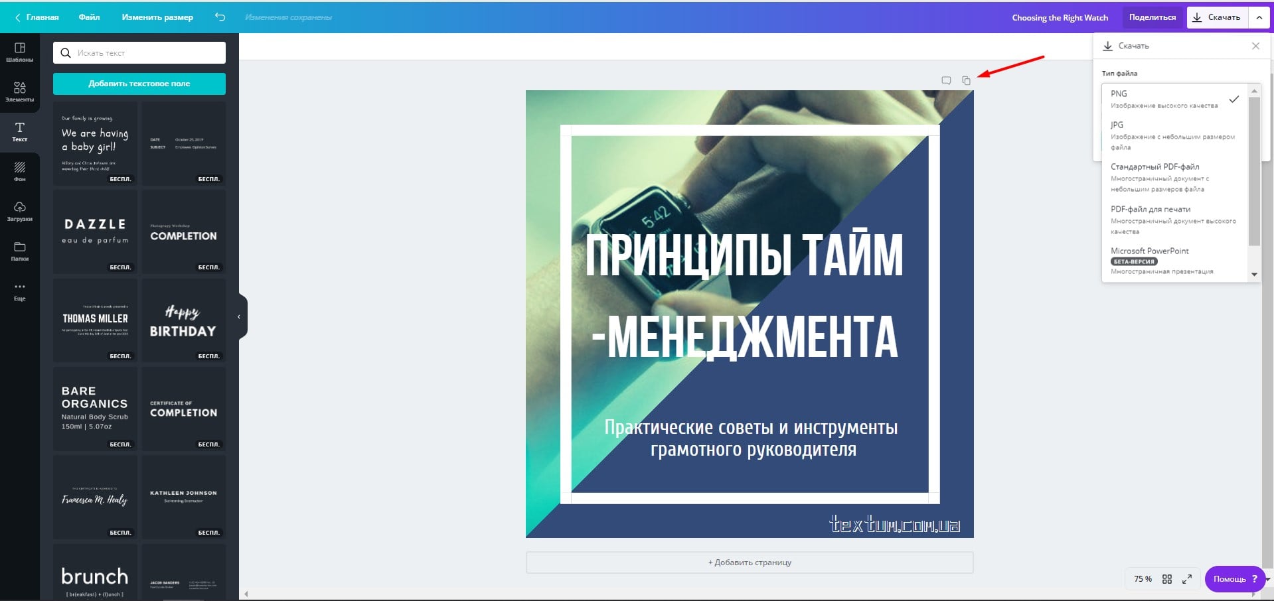Select PNG file type option

point(1174,99)
